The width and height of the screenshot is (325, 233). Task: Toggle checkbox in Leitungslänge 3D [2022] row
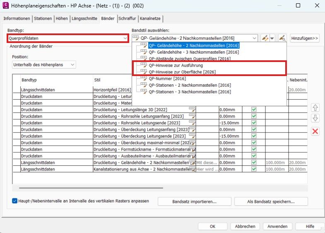point(254,109)
